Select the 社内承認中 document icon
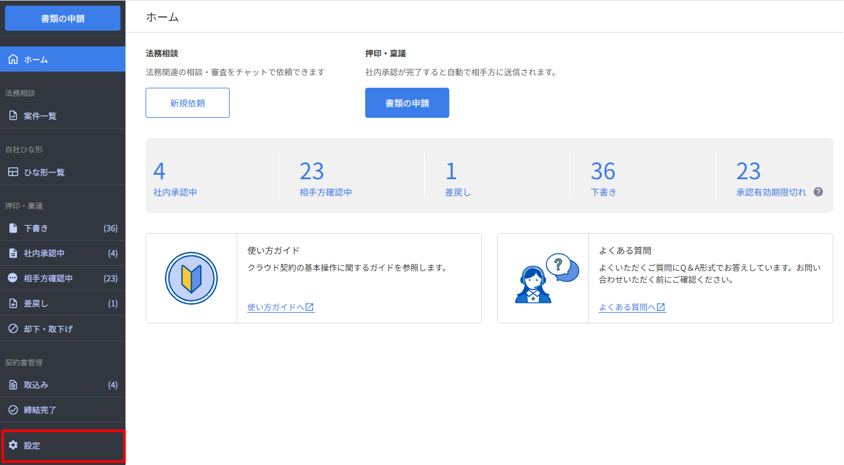 click(x=13, y=253)
